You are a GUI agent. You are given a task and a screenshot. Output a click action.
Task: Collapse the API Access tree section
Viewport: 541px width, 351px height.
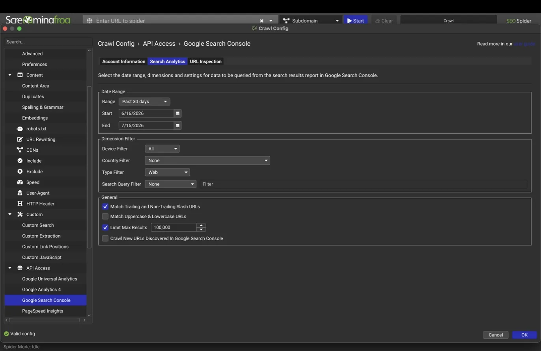coord(10,268)
